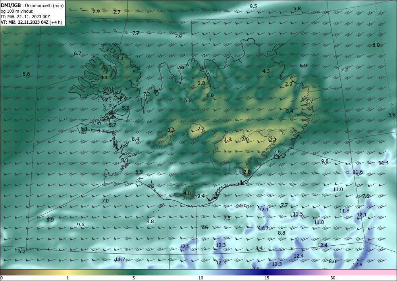Image resolution: width=397 pixels, height=281 pixels.
Task: Select the 12.5 value in the southern sea
Action: [185, 247]
